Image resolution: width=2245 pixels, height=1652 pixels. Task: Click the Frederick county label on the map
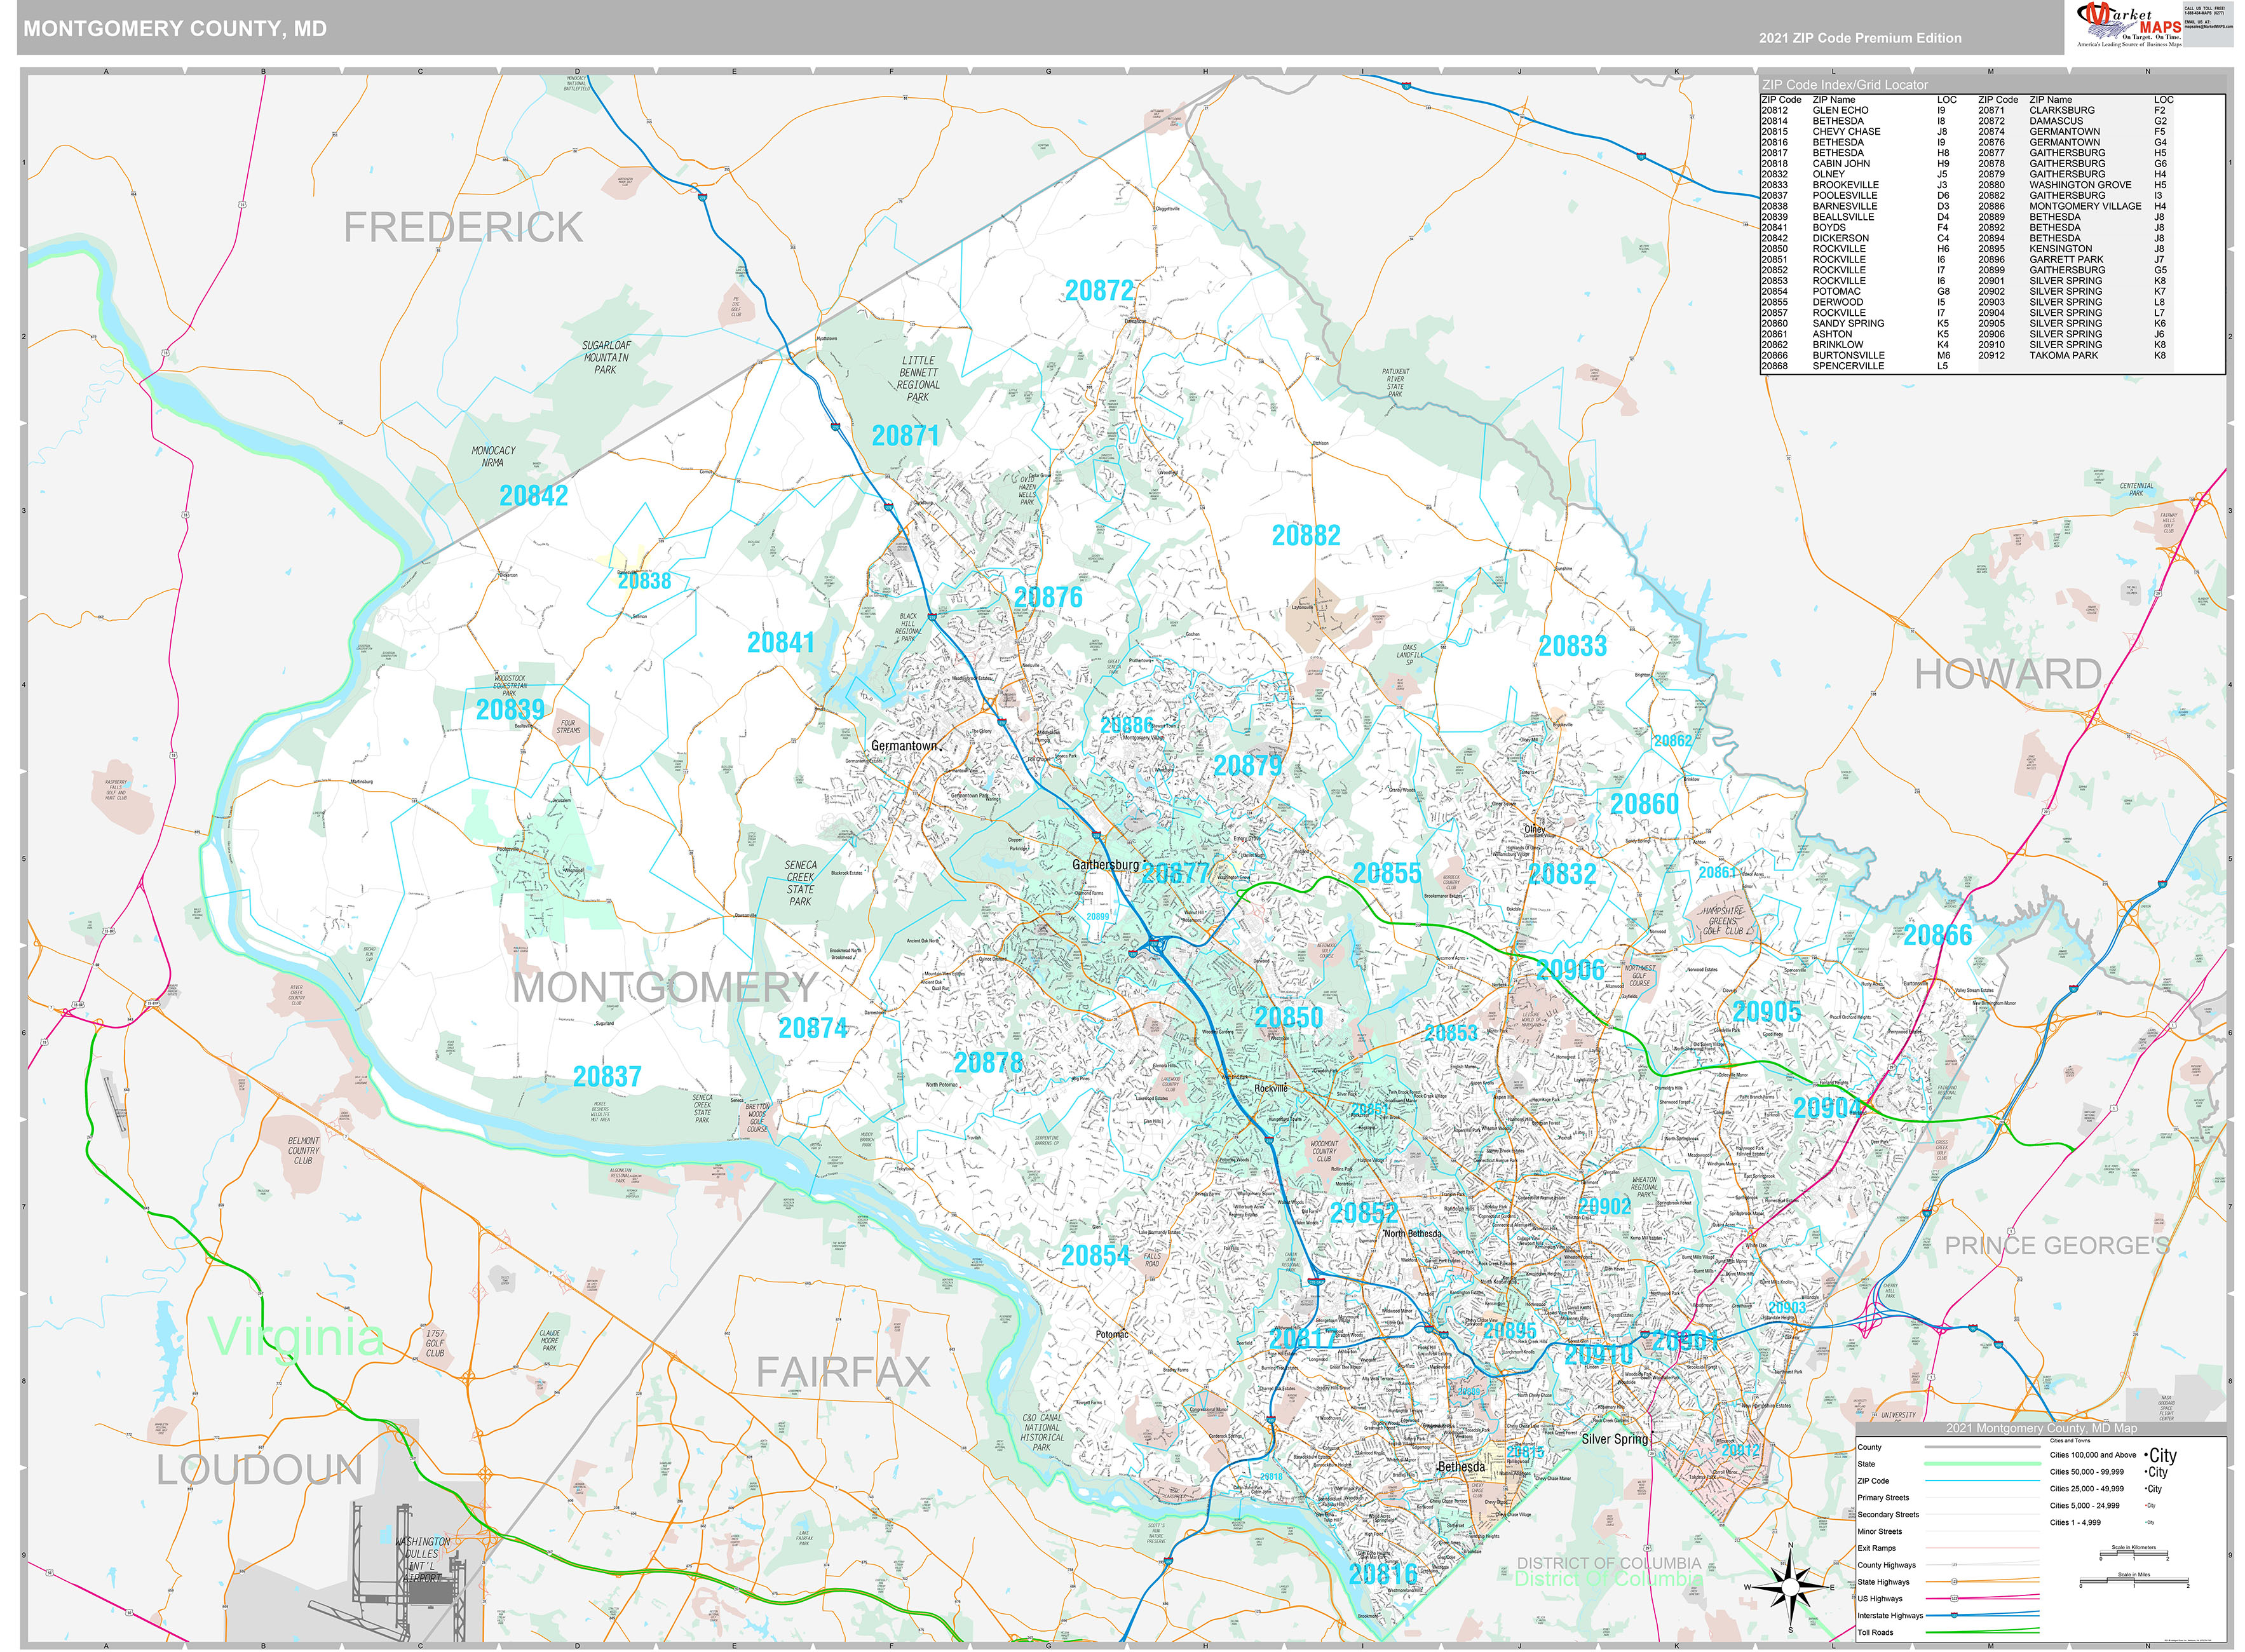pyautogui.click(x=463, y=227)
